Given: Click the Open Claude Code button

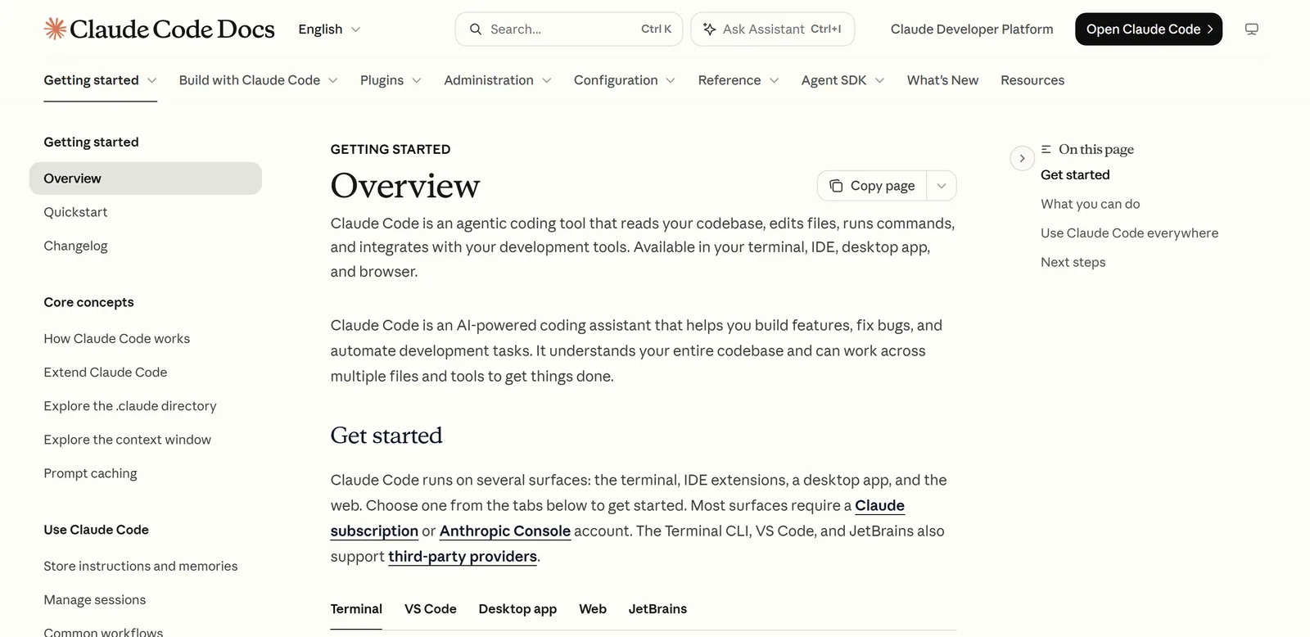Looking at the screenshot, I should click(1149, 29).
